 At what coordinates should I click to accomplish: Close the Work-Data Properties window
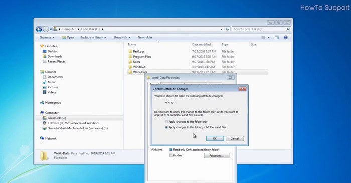click(231, 78)
